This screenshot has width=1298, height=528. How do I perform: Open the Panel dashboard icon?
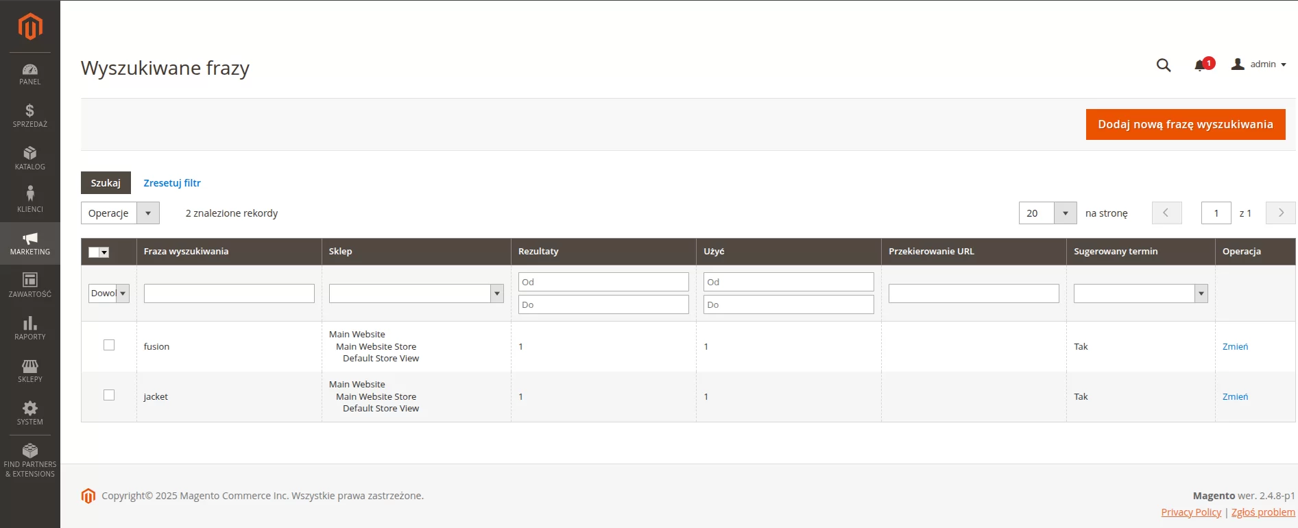pos(30,74)
